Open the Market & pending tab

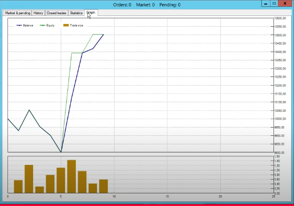coord(18,13)
